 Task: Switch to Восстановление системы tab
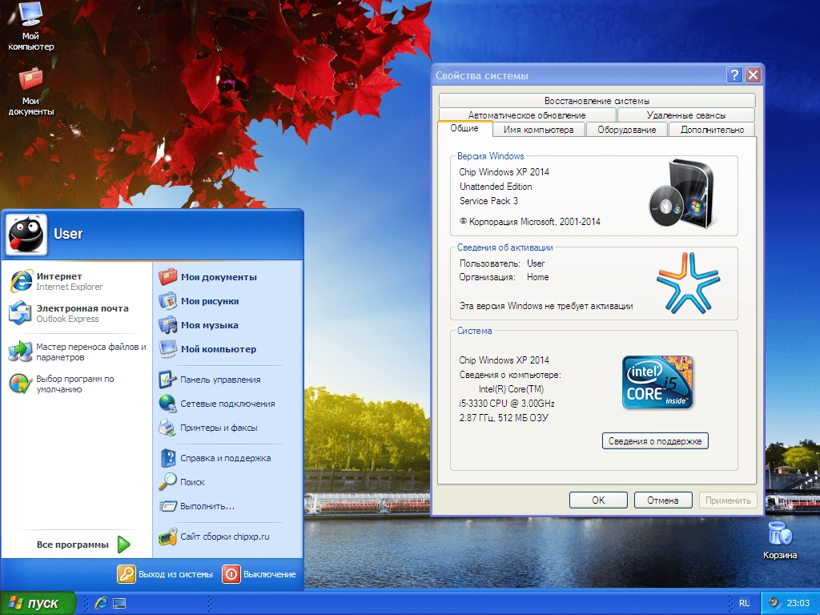pos(597,100)
